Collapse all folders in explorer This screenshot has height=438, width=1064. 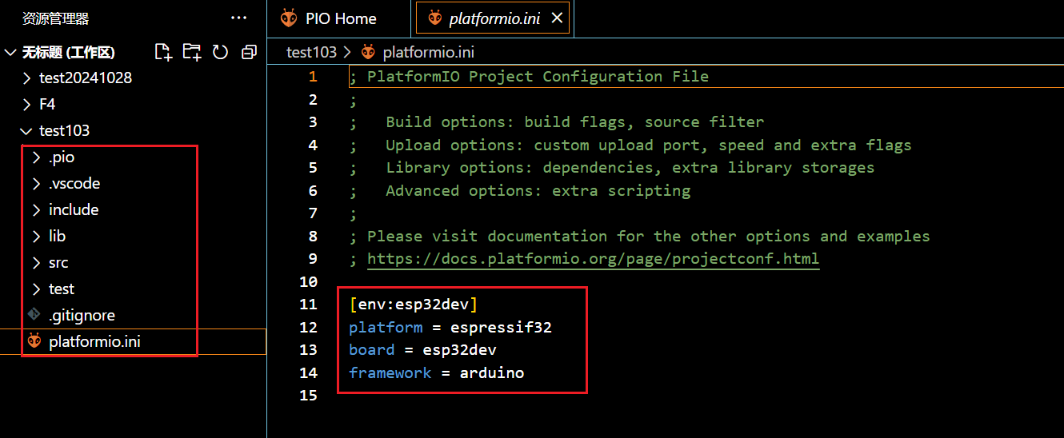click(249, 52)
